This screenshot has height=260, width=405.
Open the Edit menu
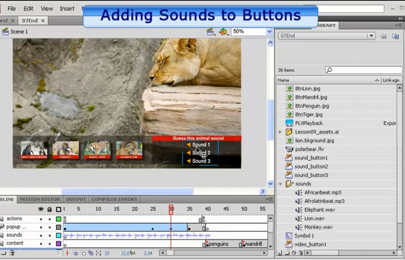(x=28, y=9)
